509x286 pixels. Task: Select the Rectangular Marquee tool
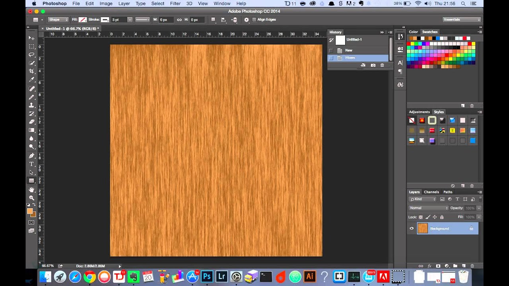point(31,46)
